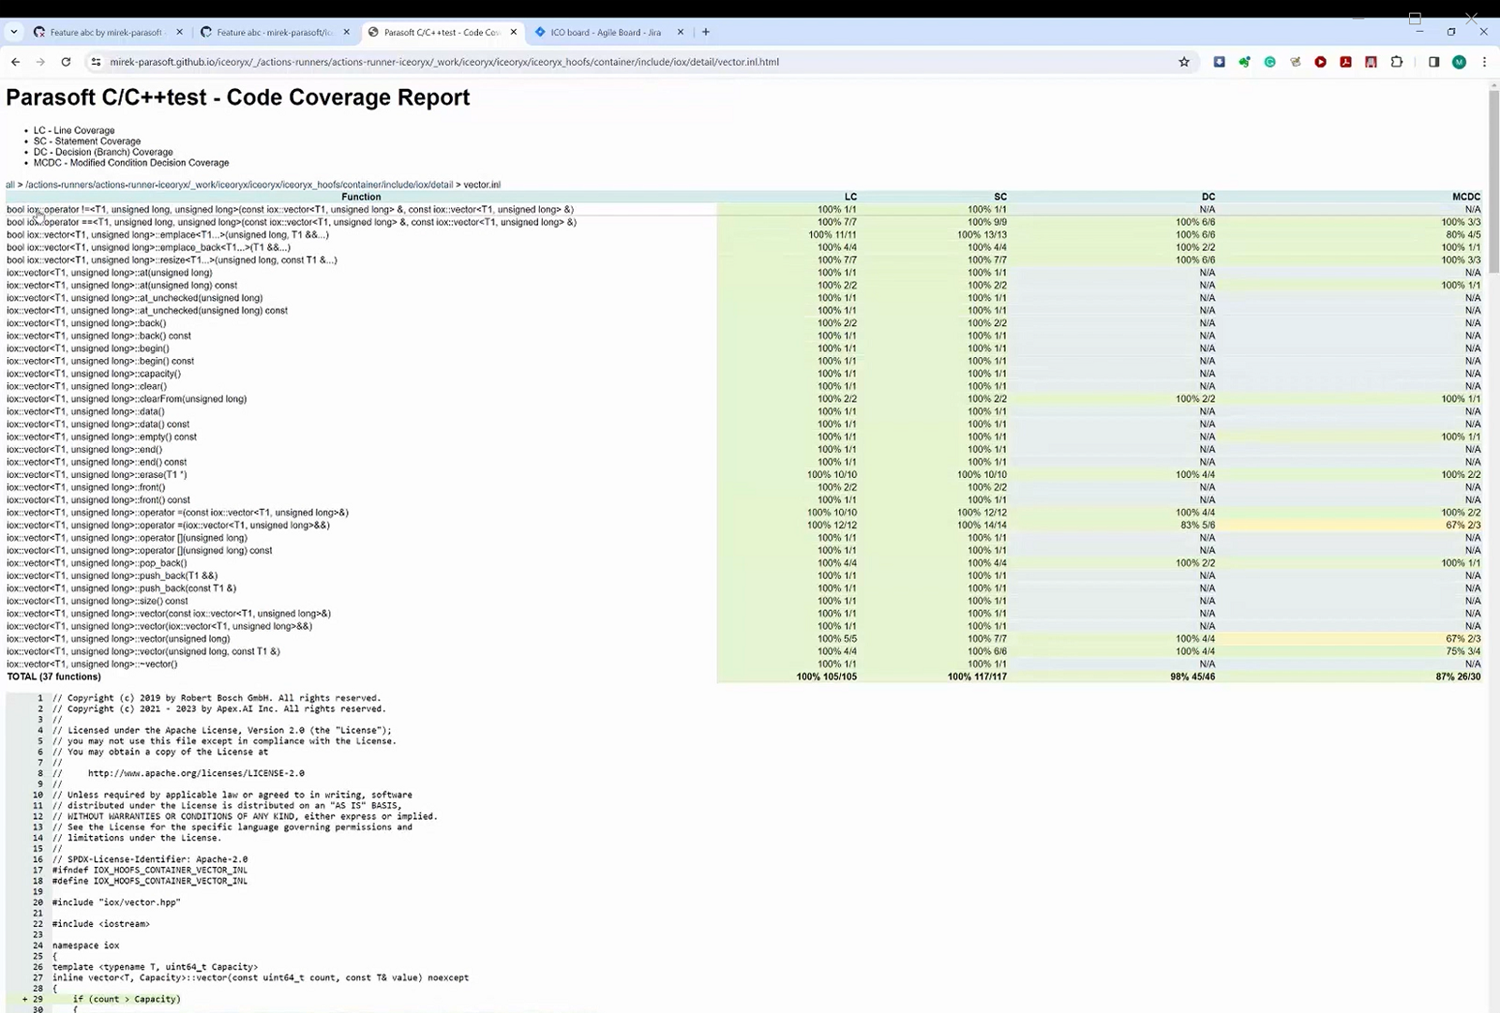Viewport: 1500px width, 1013px height.
Task: Click the 'all' breadcrumb link
Action: pyautogui.click(x=10, y=185)
